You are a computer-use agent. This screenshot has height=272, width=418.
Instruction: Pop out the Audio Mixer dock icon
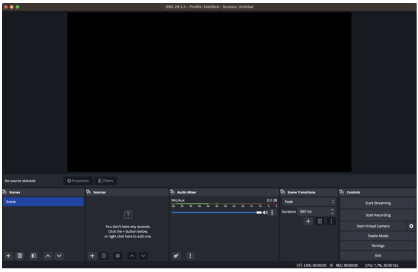coord(172,192)
